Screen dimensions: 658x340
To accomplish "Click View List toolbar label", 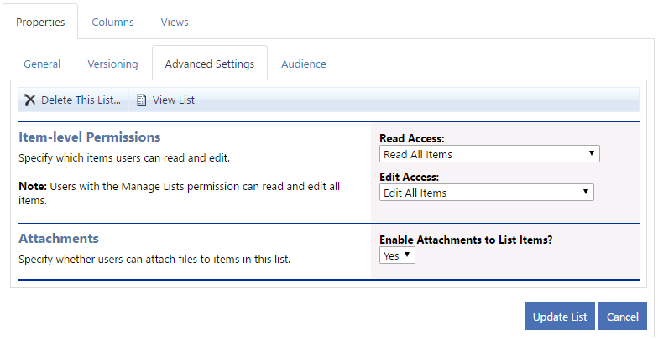I will 173,100.
